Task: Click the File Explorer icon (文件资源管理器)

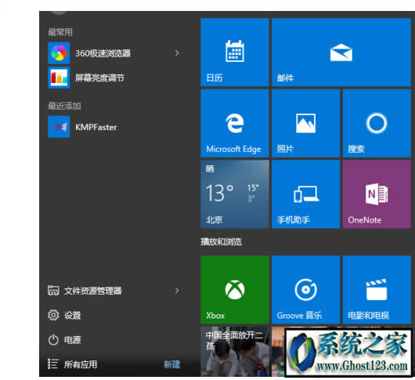Action: pyautogui.click(x=53, y=291)
